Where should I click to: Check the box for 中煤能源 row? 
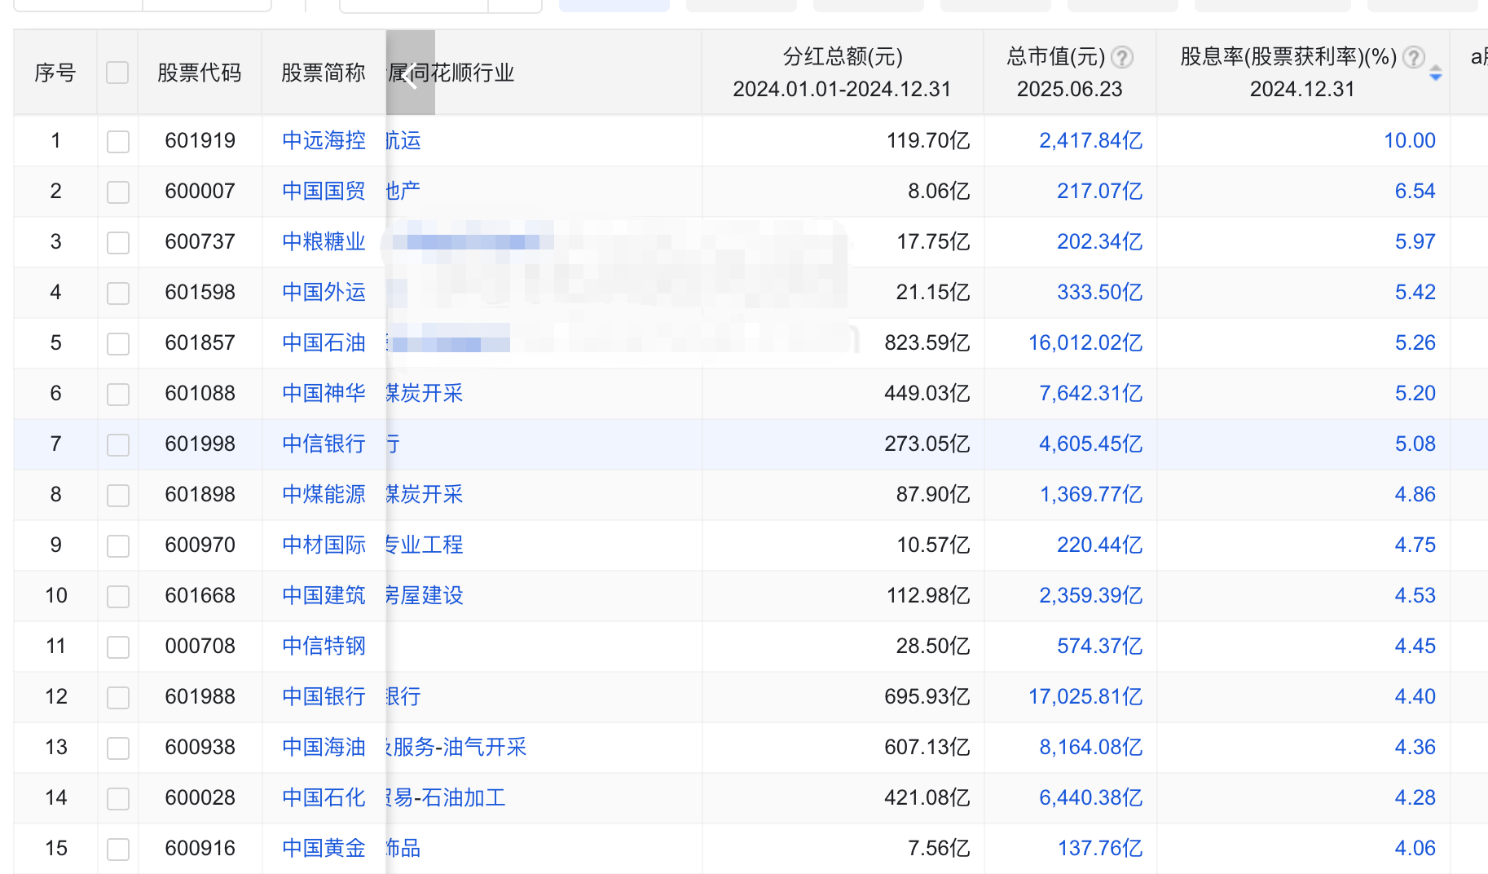click(118, 496)
